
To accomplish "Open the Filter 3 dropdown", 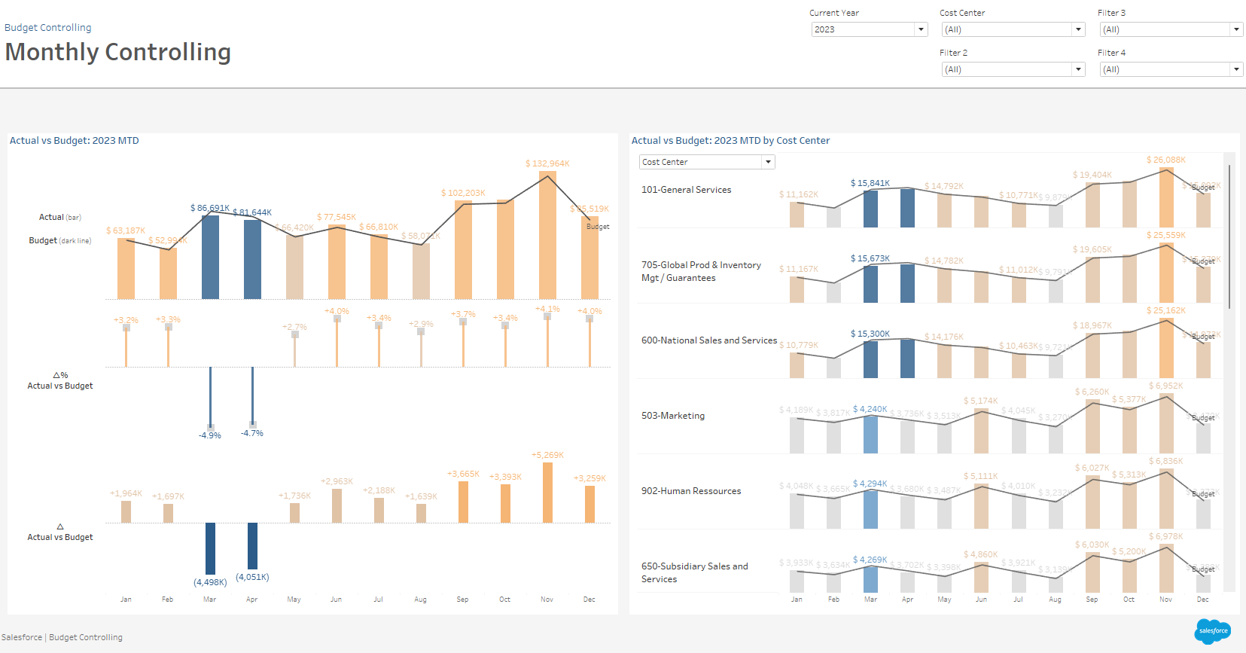I will [1170, 29].
